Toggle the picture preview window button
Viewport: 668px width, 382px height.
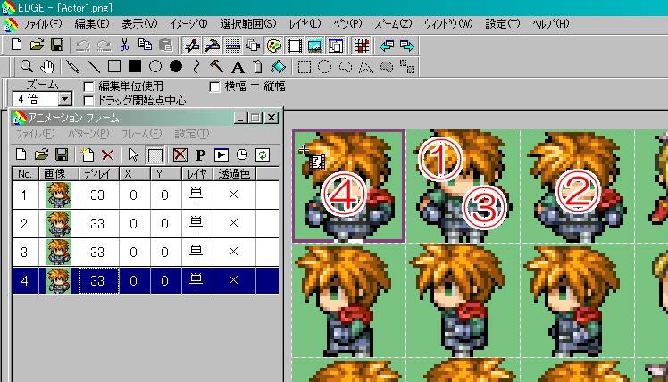click(315, 46)
